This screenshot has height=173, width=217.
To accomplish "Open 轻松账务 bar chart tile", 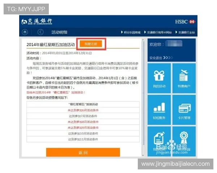I will click(x=159, y=110).
